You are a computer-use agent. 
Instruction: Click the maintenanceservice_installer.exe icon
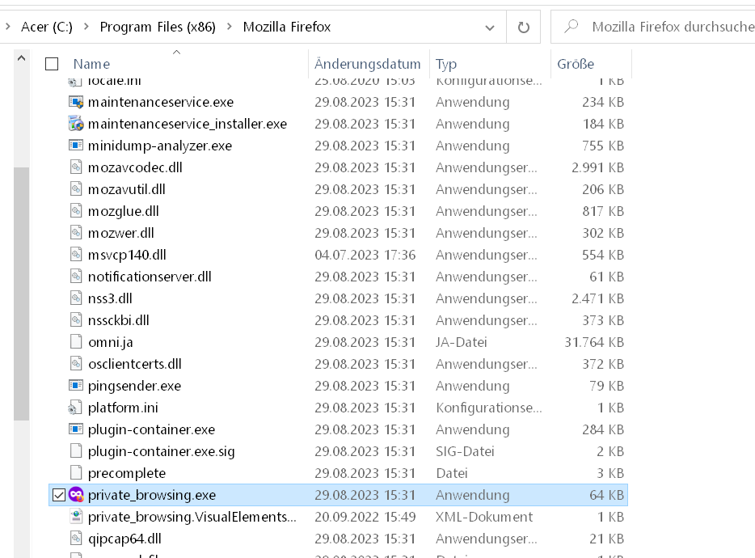(76, 124)
